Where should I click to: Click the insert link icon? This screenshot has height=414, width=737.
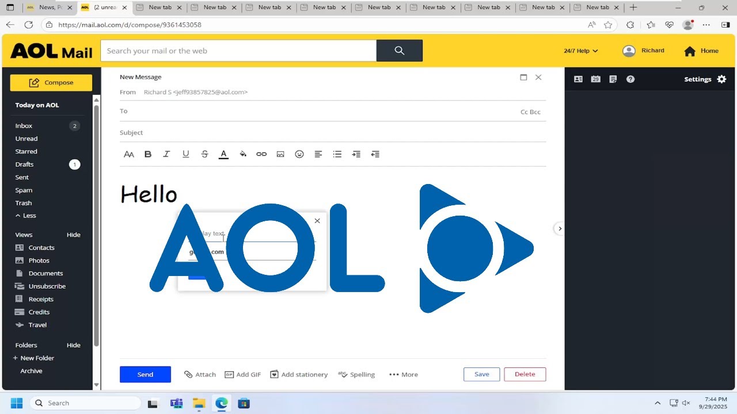click(261, 154)
